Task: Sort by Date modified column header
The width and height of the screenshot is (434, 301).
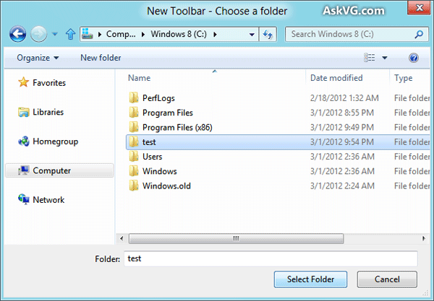Action: pyautogui.click(x=336, y=78)
